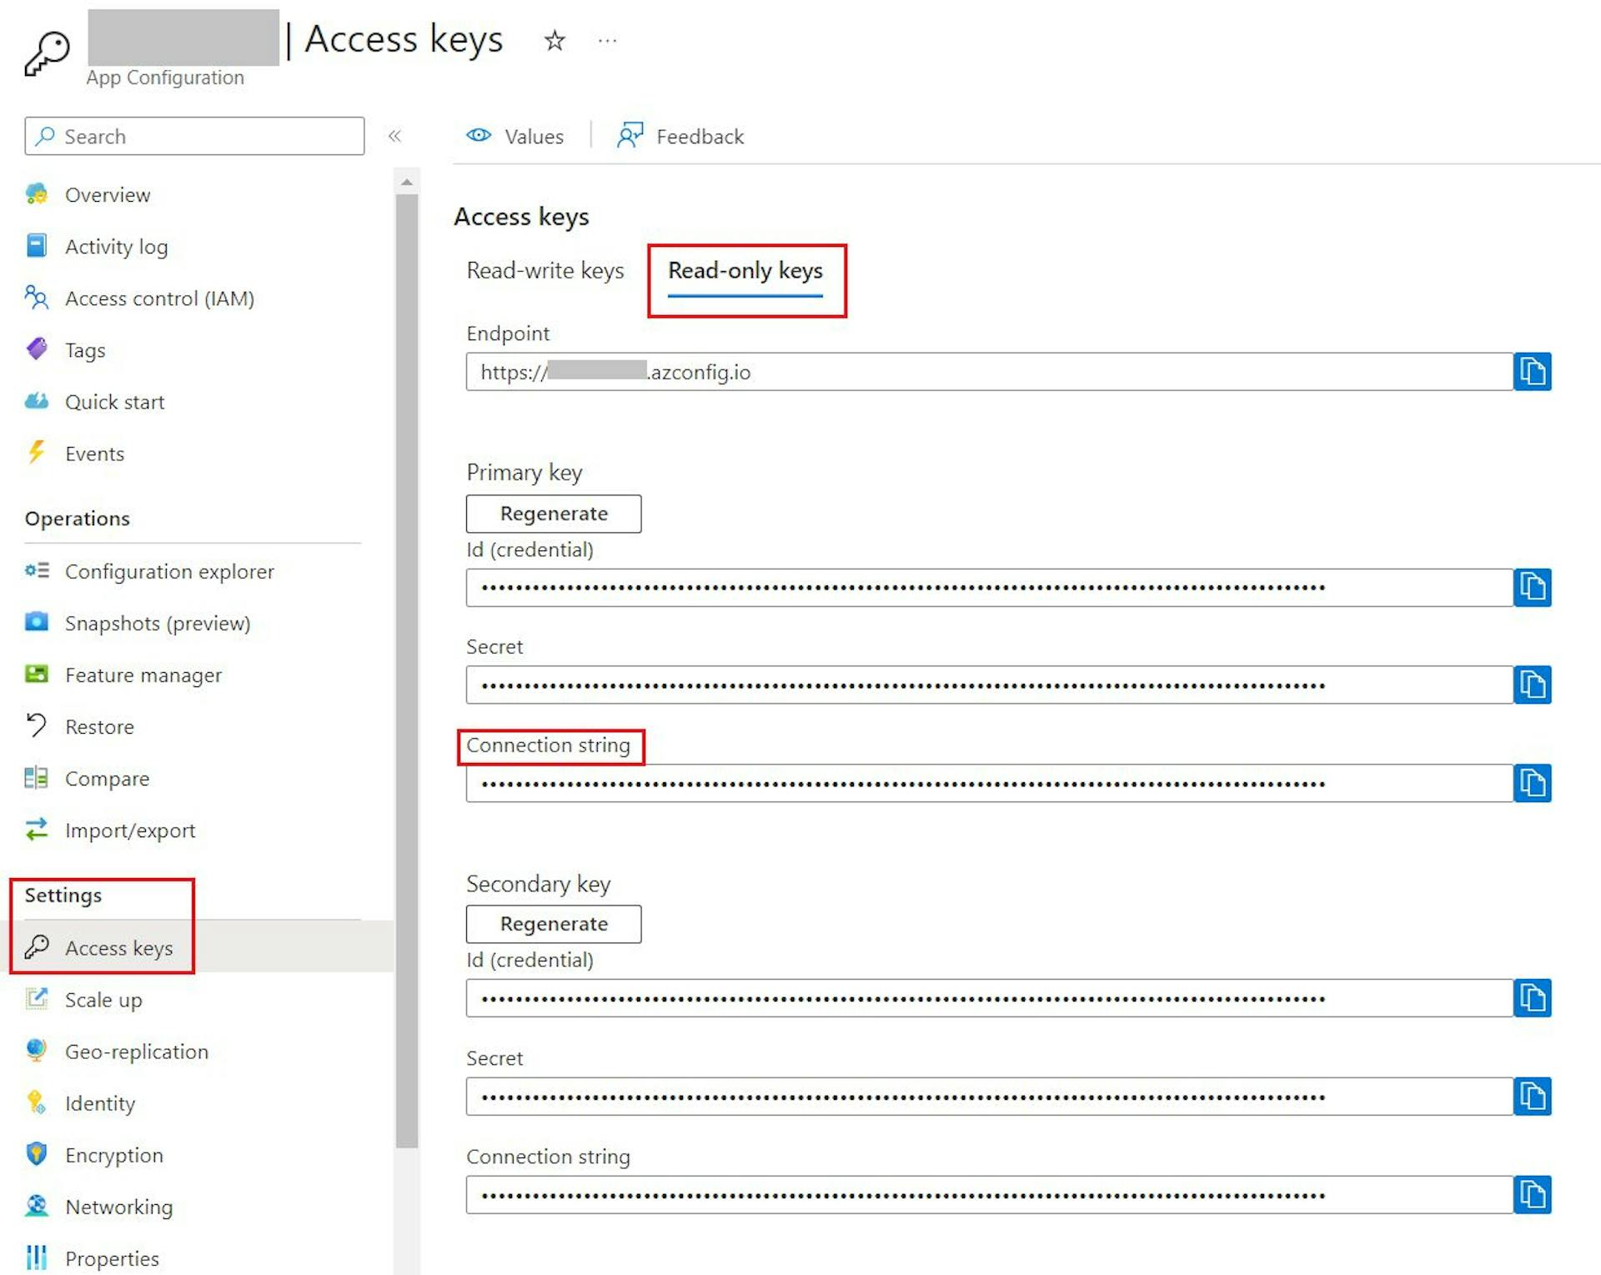Open Snapshots (preview)
This screenshot has height=1275, width=1601.
pyautogui.click(x=158, y=623)
